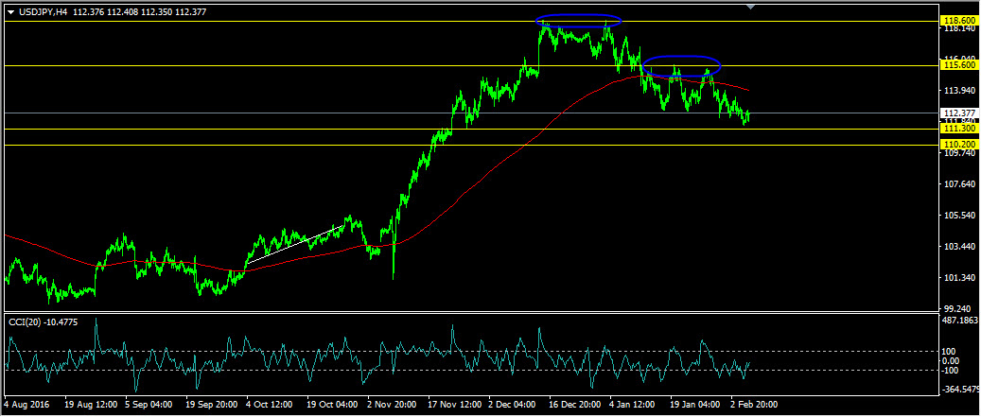
Task: Click the 17 Nov 12:00 time label
Action: [454, 405]
